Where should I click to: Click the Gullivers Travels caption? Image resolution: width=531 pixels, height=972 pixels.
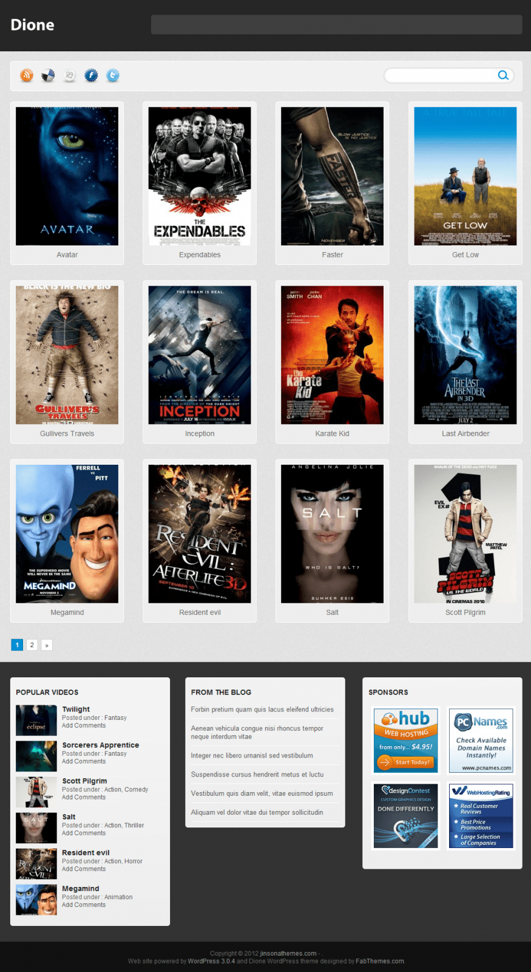tap(67, 434)
